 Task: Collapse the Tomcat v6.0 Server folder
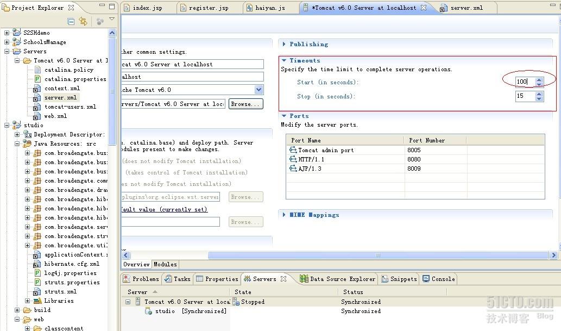tap(17, 60)
